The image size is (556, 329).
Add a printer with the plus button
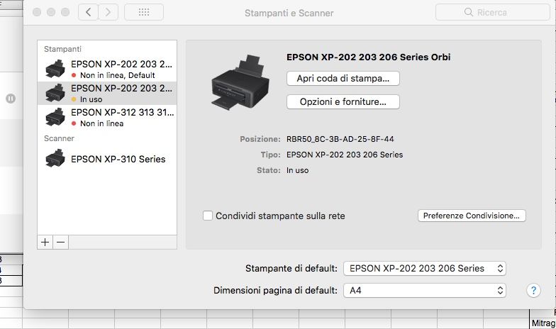click(45, 242)
